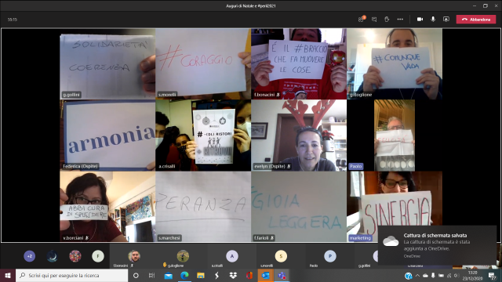Click the Windows search box
Screen dimensions: 502x282
[x=71, y=275]
